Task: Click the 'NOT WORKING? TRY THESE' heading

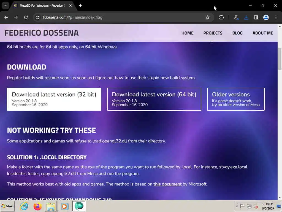Action: (51, 130)
